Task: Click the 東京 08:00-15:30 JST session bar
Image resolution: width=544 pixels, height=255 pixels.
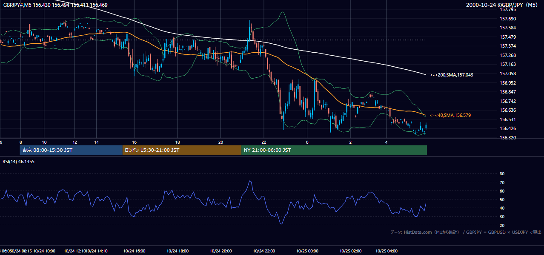Action: click(x=71, y=150)
